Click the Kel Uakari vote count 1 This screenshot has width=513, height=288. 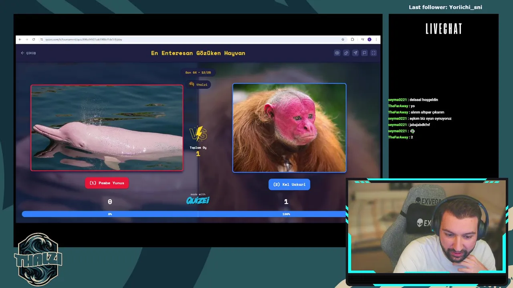(286, 202)
